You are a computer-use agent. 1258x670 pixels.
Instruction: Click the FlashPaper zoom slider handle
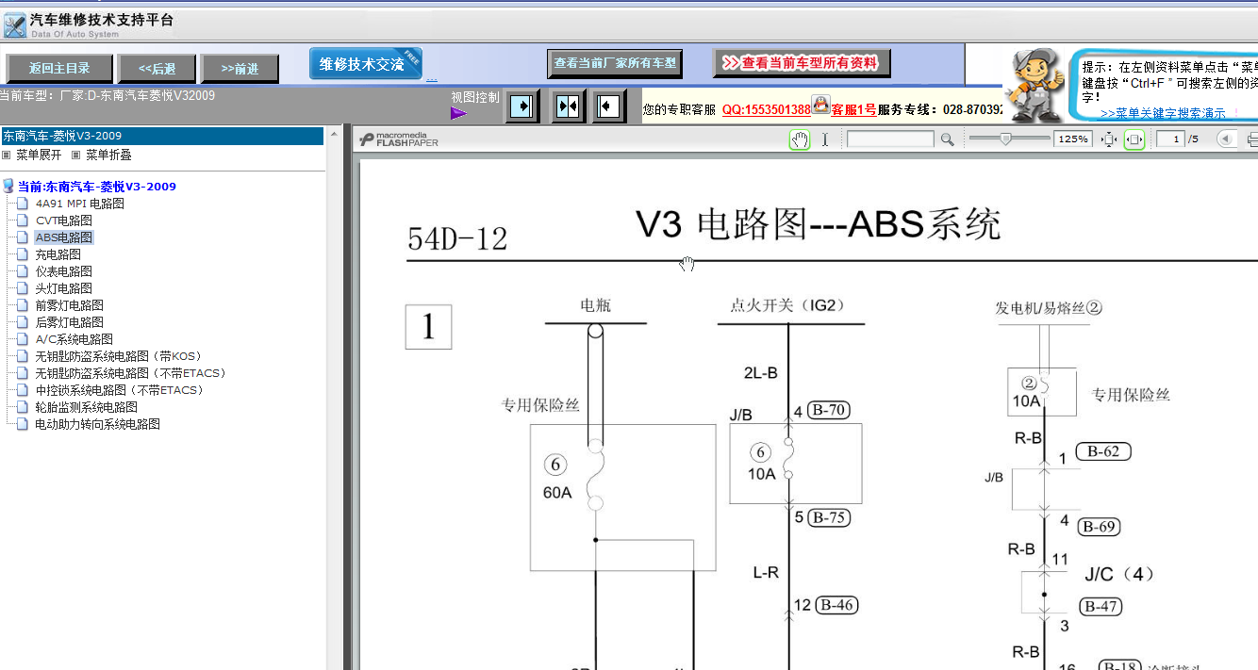pos(1005,139)
